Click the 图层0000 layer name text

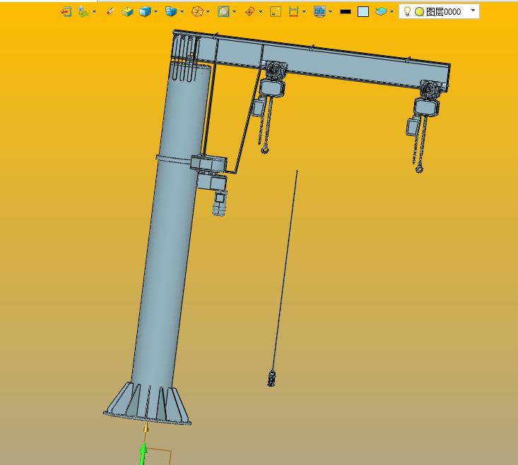click(x=443, y=12)
